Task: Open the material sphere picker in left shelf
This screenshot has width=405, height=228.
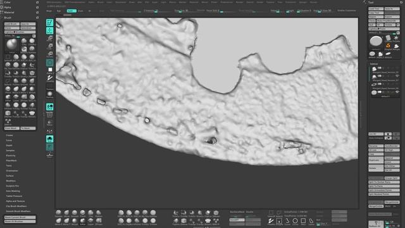Action: click(49, 94)
